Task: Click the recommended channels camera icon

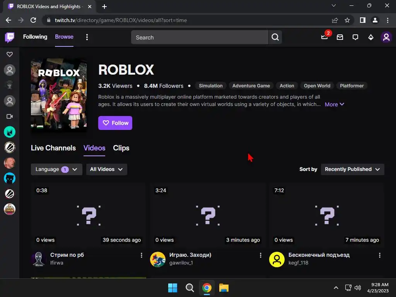Action: coord(10,116)
